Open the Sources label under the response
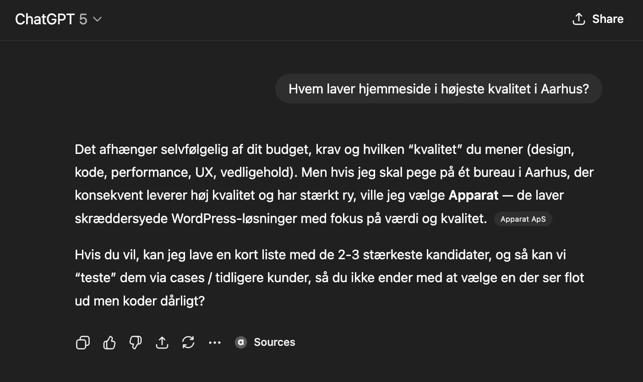The width and height of the screenshot is (643, 382). click(x=274, y=342)
